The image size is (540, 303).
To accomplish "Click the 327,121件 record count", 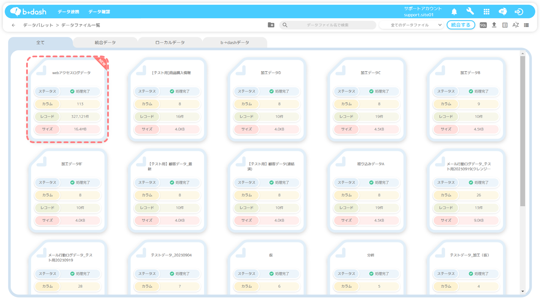I will click(x=80, y=117).
